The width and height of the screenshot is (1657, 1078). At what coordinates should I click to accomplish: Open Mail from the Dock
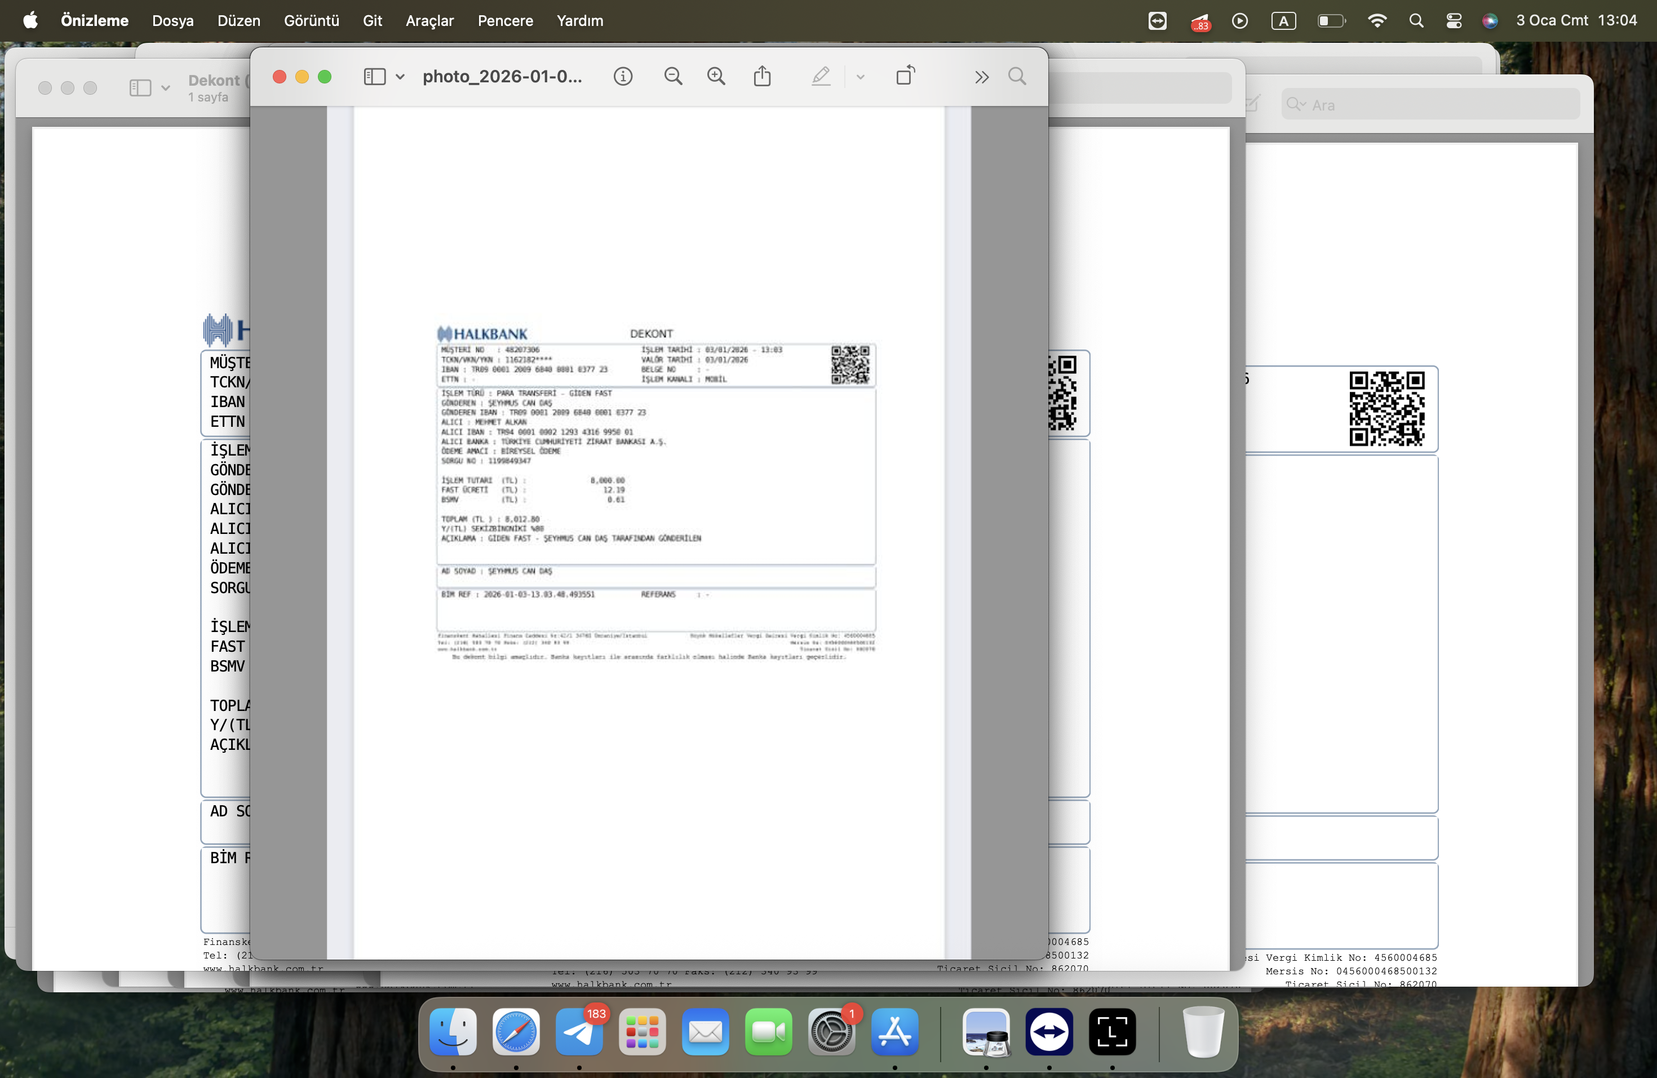pyautogui.click(x=705, y=1031)
